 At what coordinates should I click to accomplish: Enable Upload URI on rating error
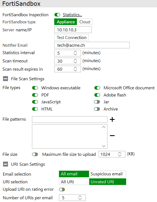pos(62,190)
